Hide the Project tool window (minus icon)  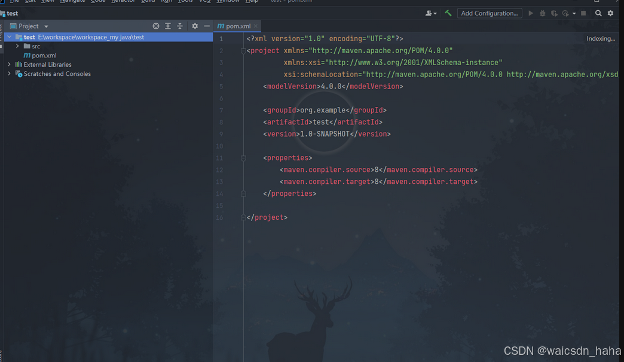click(207, 26)
